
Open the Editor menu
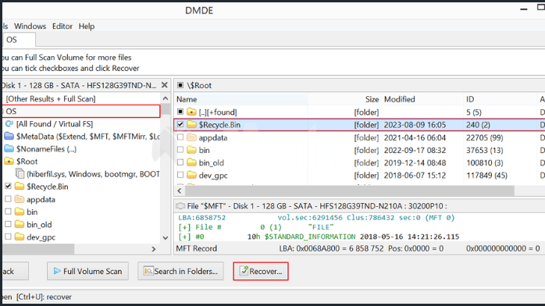[x=62, y=27]
